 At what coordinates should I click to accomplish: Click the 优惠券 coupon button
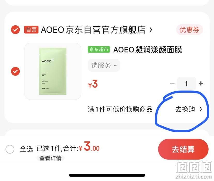pyautogui.click(x=189, y=30)
